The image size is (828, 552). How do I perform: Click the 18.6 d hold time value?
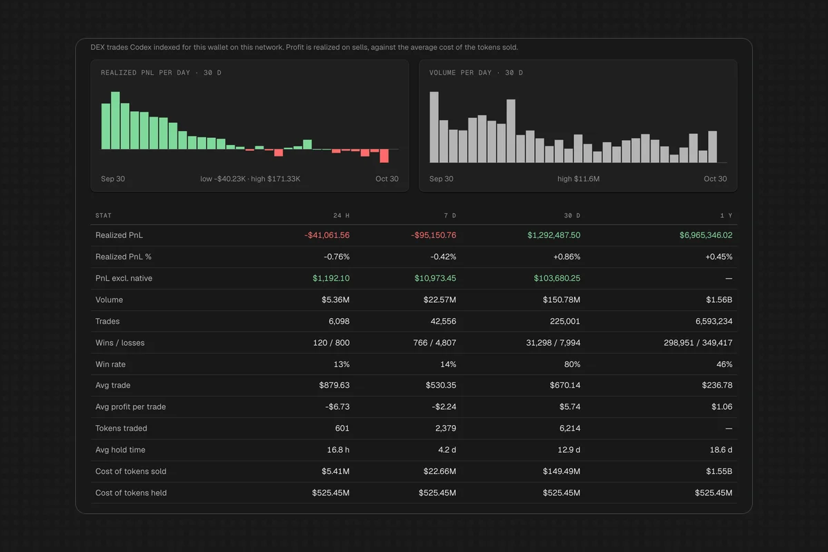pyautogui.click(x=720, y=449)
